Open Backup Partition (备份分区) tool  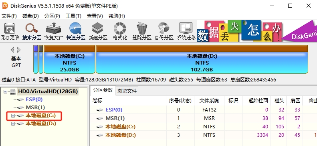point(164,31)
